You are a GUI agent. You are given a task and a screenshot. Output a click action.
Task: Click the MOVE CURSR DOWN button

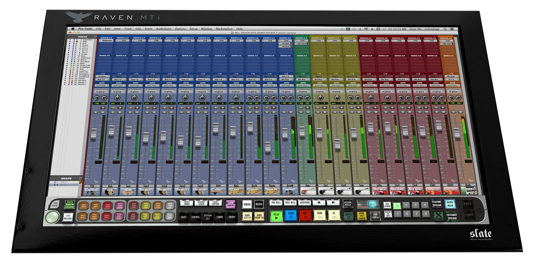coord(170,216)
